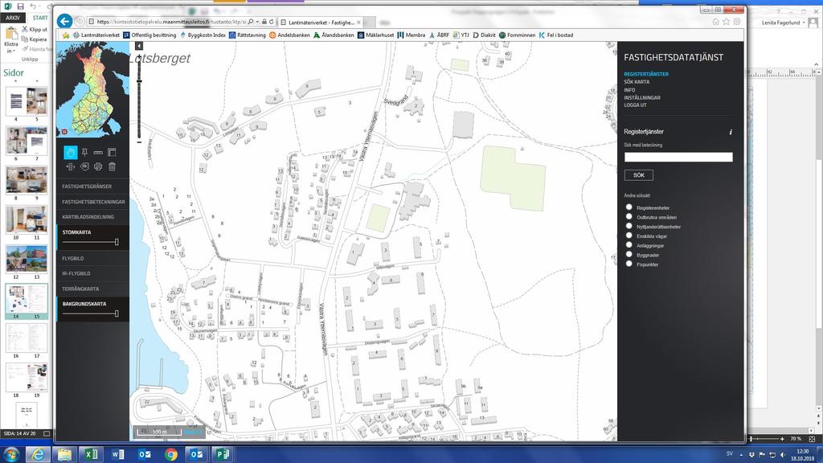Select the pushpin marker tool

(84, 152)
